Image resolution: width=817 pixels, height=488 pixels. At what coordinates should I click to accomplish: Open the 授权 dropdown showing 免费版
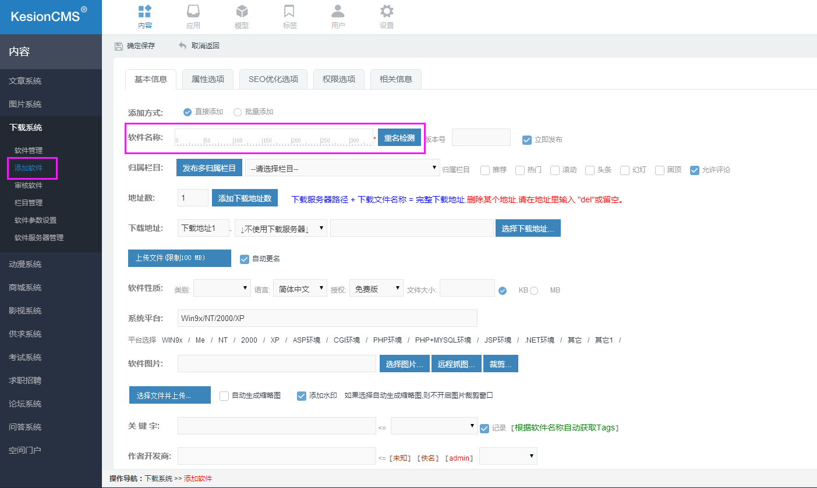(376, 287)
